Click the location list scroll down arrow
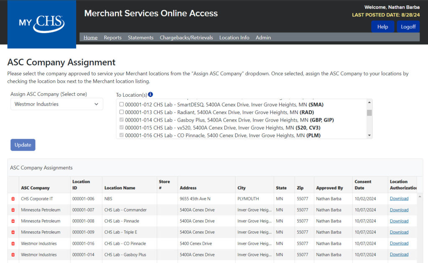The height and width of the screenshot is (263, 428). tap(369, 135)
